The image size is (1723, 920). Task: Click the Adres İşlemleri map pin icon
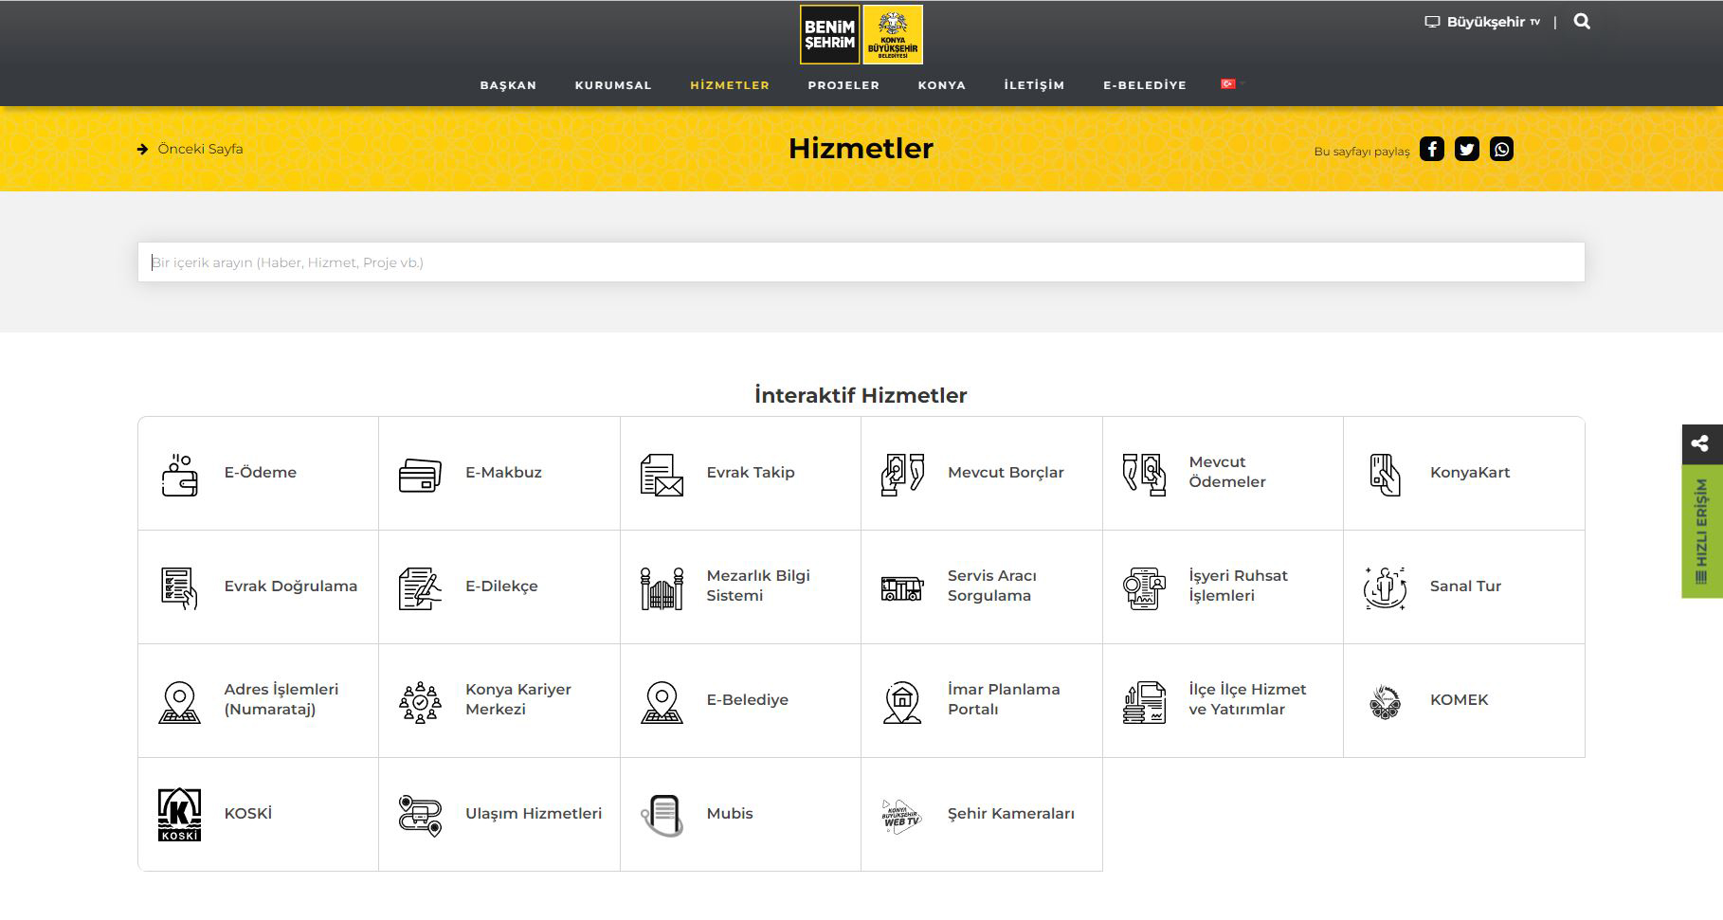(x=179, y=702)
